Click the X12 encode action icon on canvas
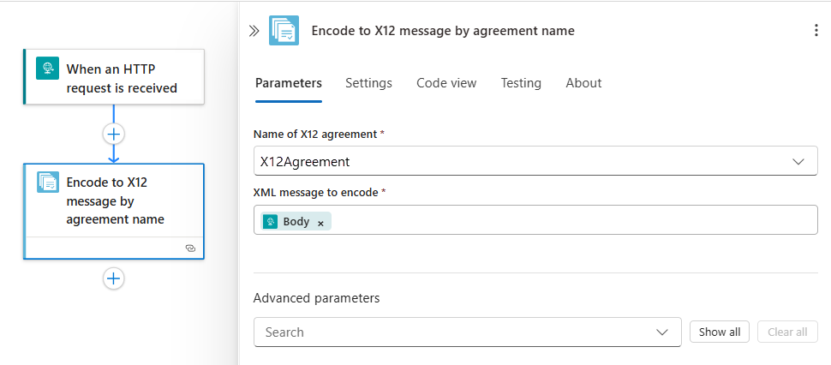This screenshot has height=365, width=831. 48,182
